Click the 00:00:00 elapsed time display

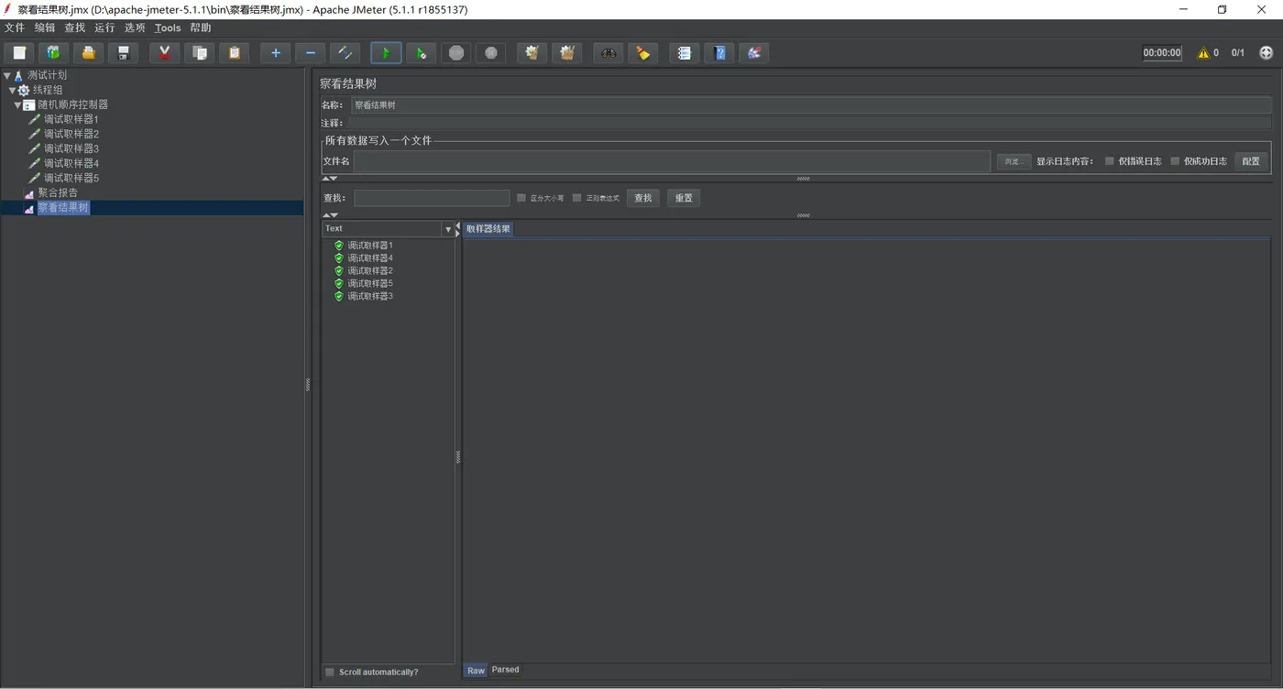[1162, 53]
